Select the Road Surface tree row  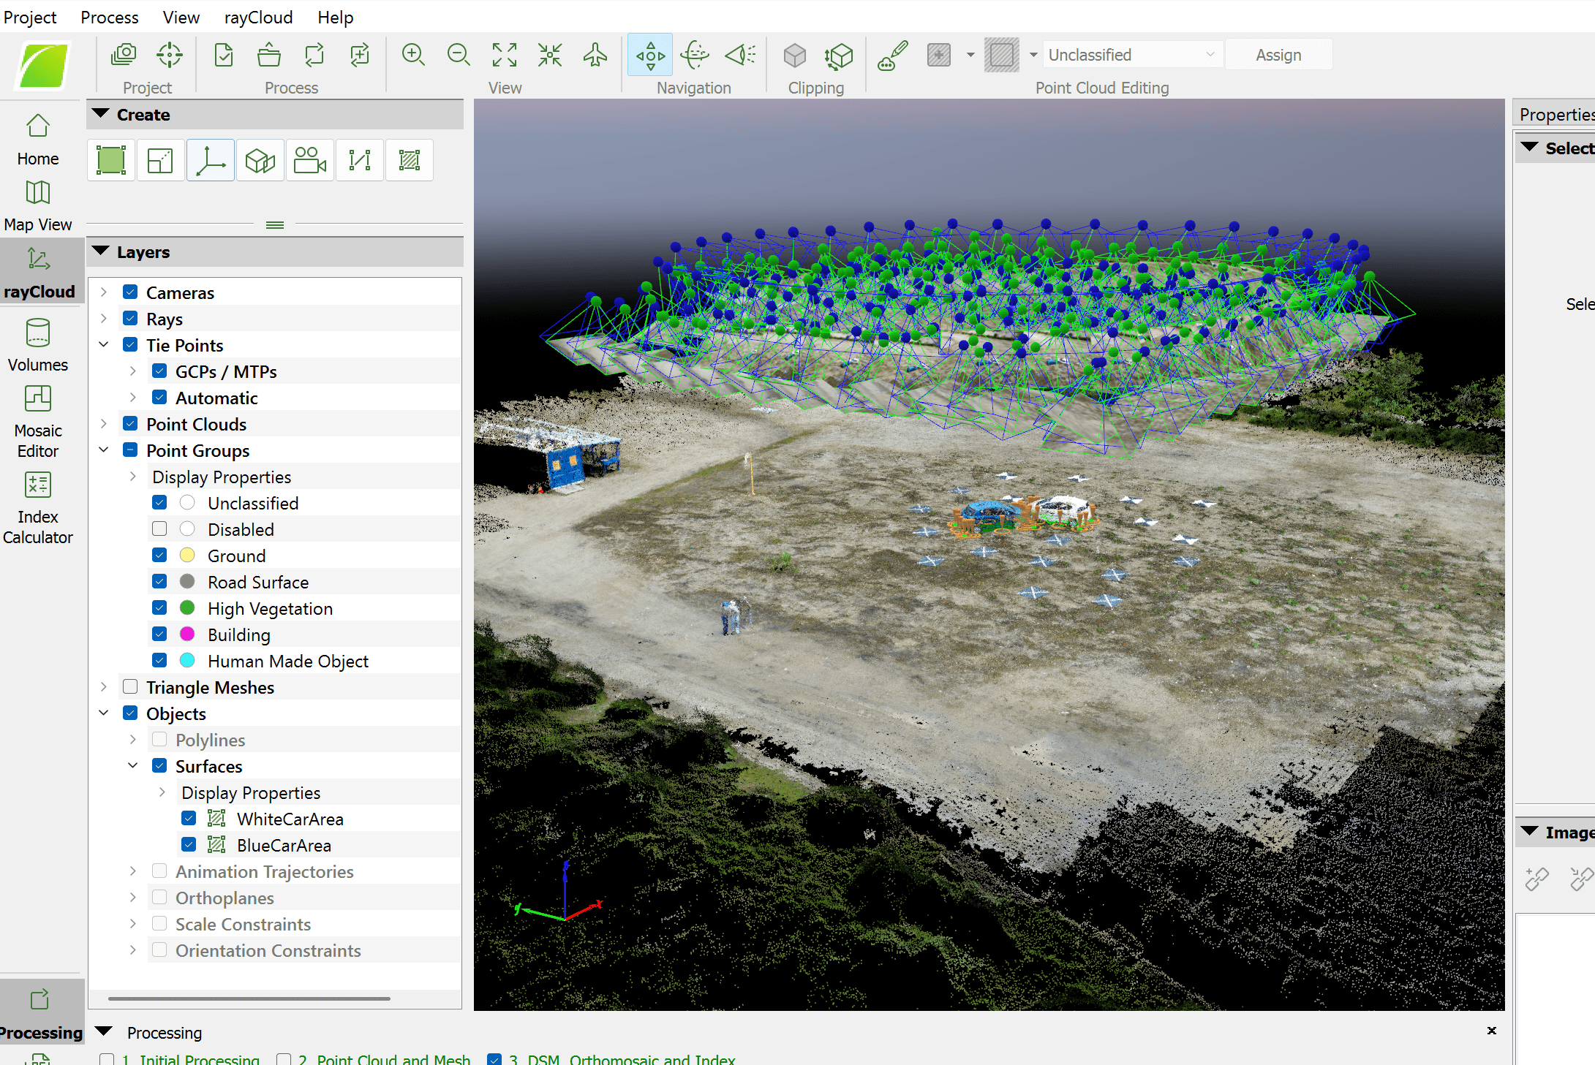coord(304,581)
